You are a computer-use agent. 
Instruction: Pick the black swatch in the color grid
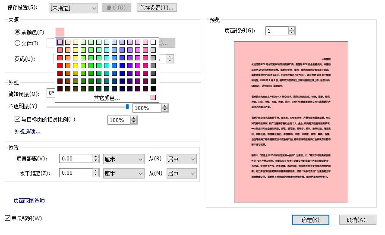click(153, 88)
